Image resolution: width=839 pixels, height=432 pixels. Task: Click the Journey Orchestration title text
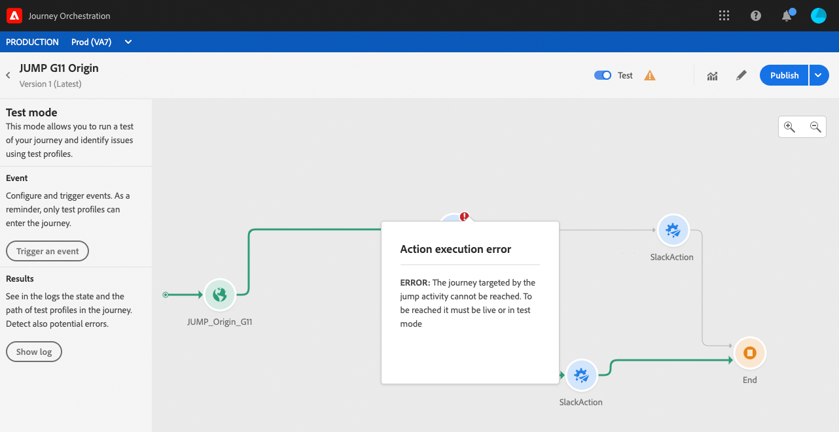[x=69, y=16]
